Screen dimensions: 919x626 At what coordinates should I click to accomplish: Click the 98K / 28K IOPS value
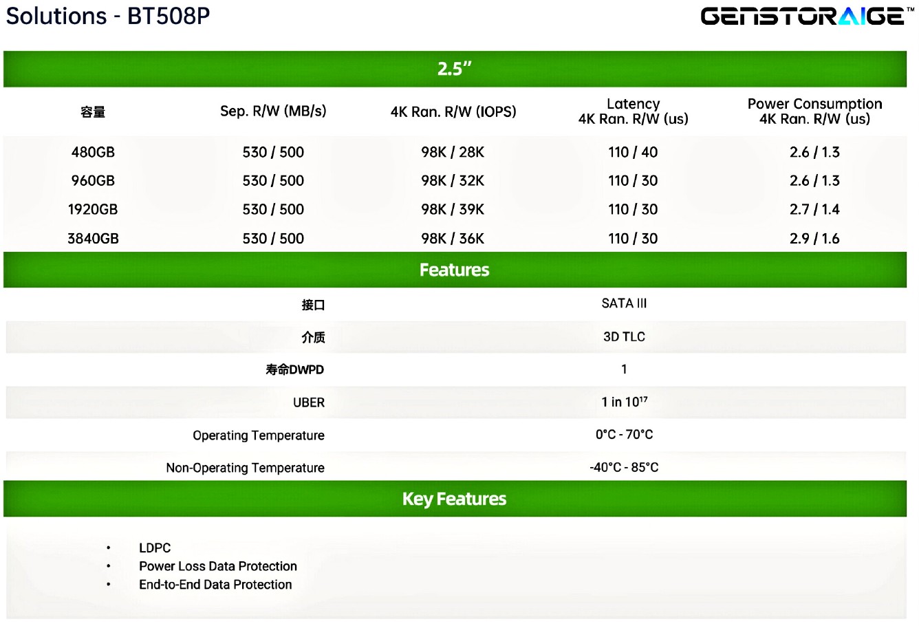coord(453,152)
